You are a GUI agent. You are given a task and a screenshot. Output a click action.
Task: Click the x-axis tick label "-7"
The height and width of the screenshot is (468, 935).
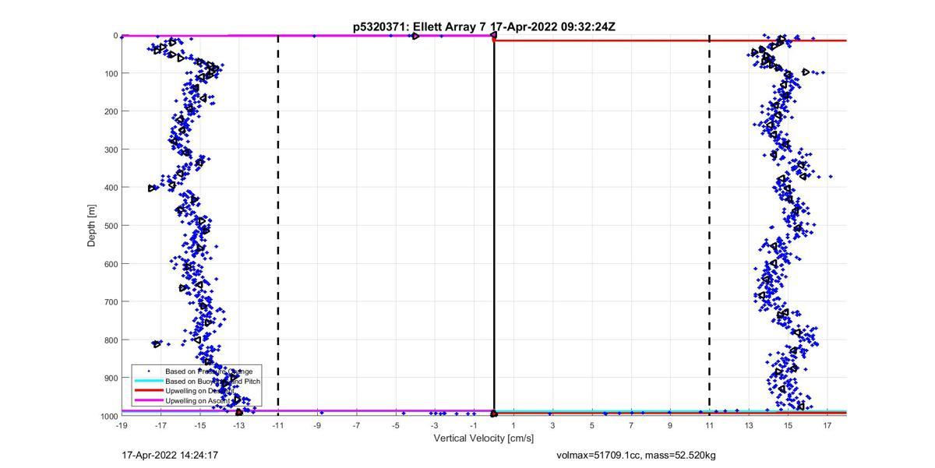tap(356, 426)
